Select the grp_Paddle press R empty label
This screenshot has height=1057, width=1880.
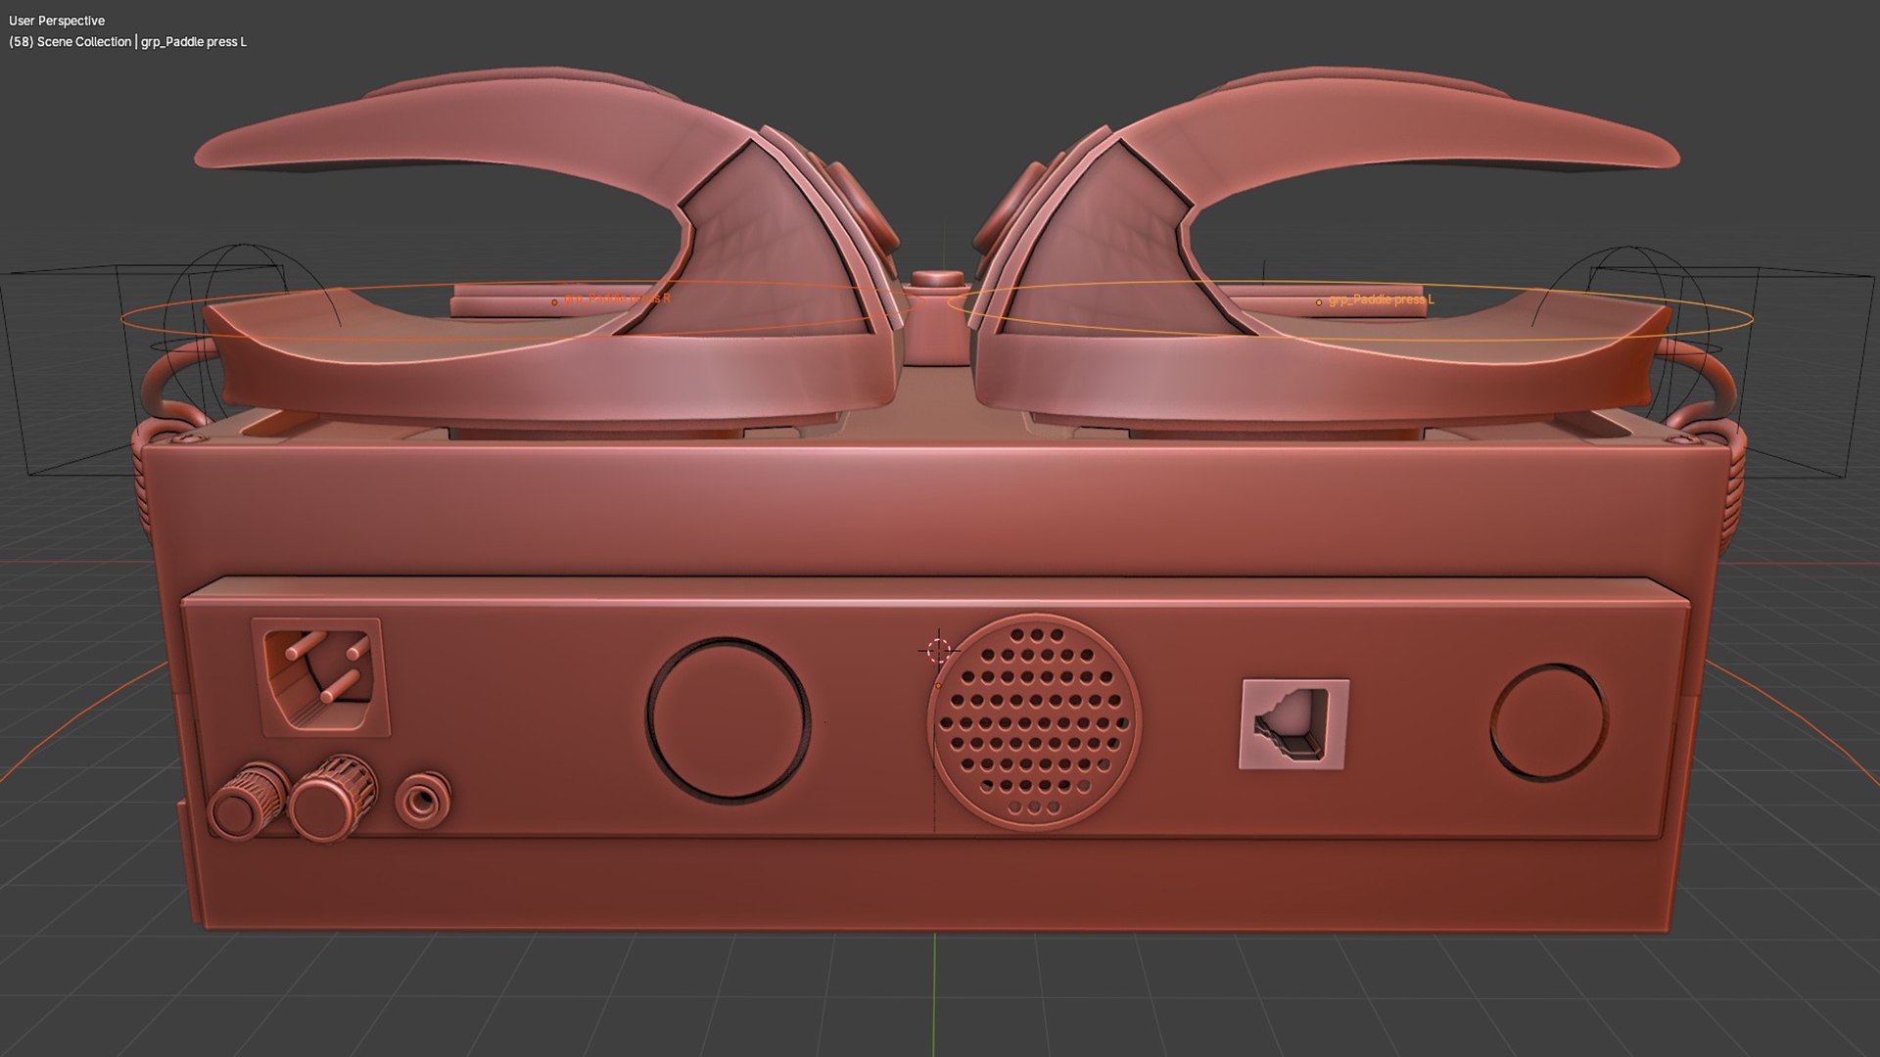[x=619, y=299]
